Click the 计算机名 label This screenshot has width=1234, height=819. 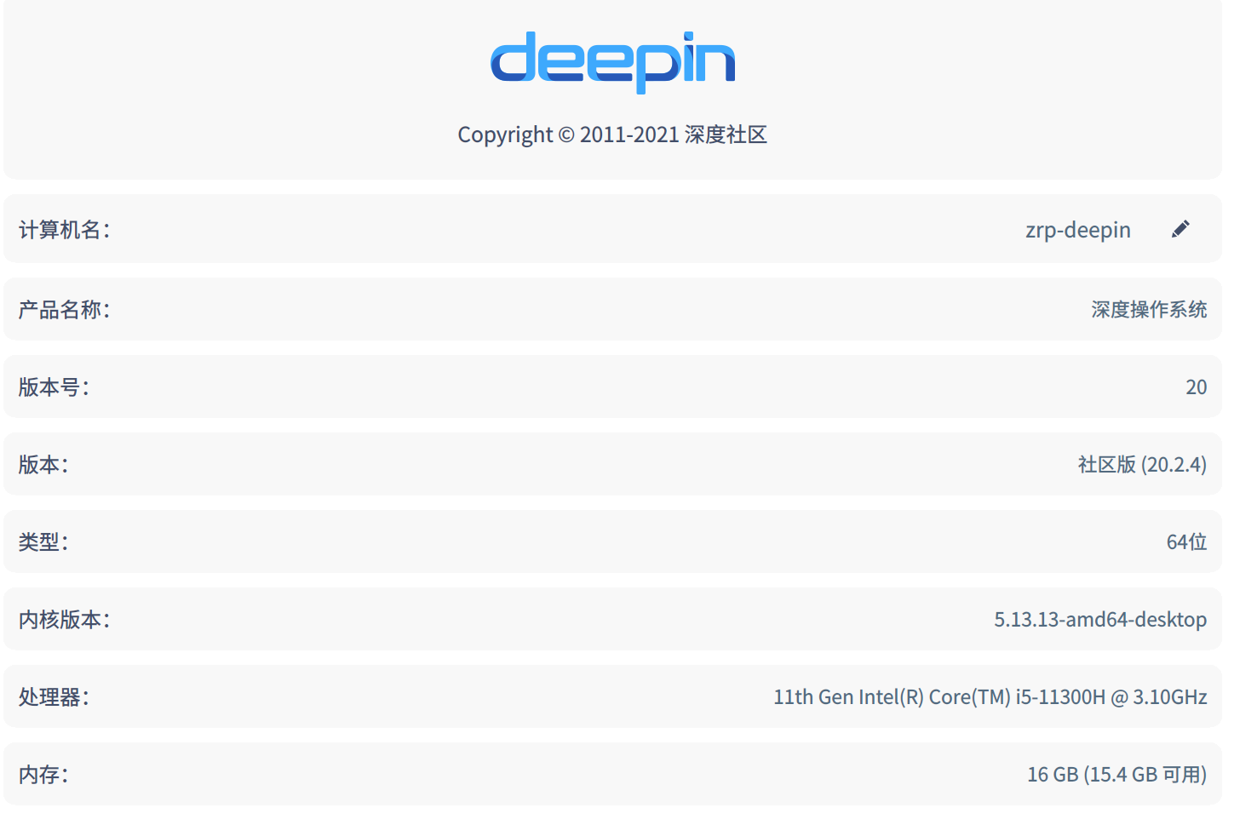click(65, 230)
